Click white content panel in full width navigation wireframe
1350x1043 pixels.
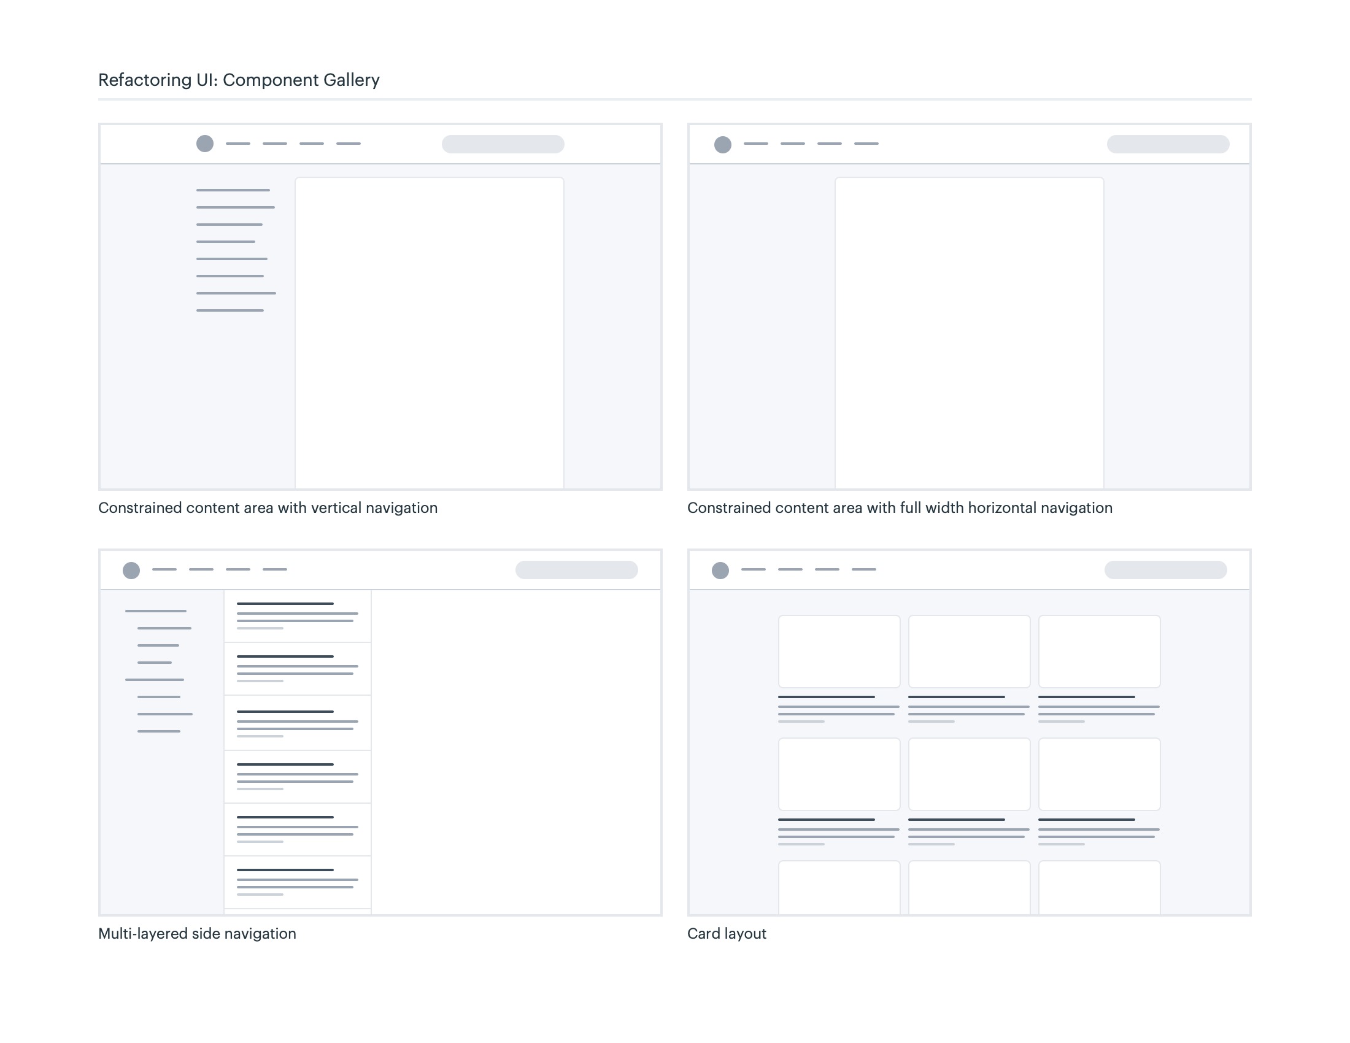(968, 333)
